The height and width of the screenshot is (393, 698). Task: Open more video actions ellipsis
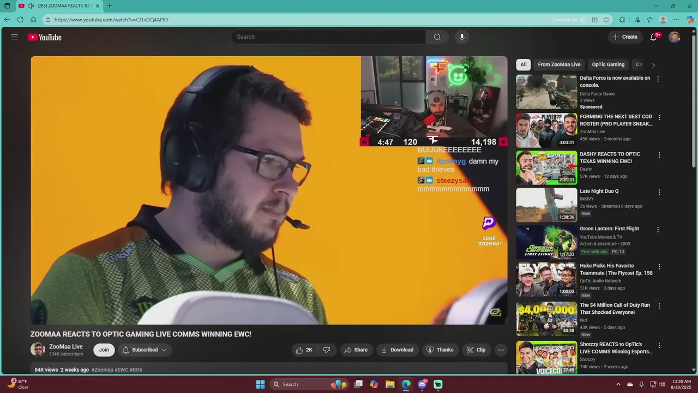[x=501, y=350]
